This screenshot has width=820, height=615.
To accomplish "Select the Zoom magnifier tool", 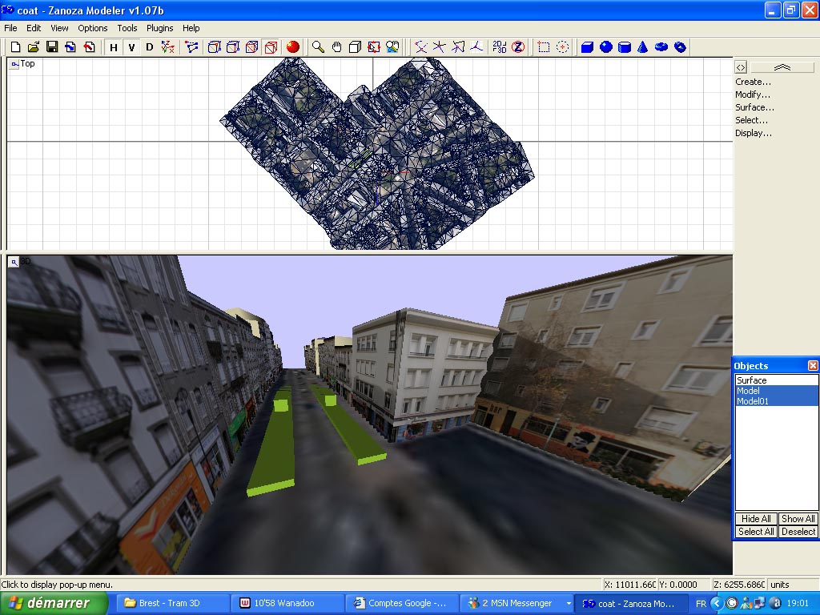I will pos(318,47).
